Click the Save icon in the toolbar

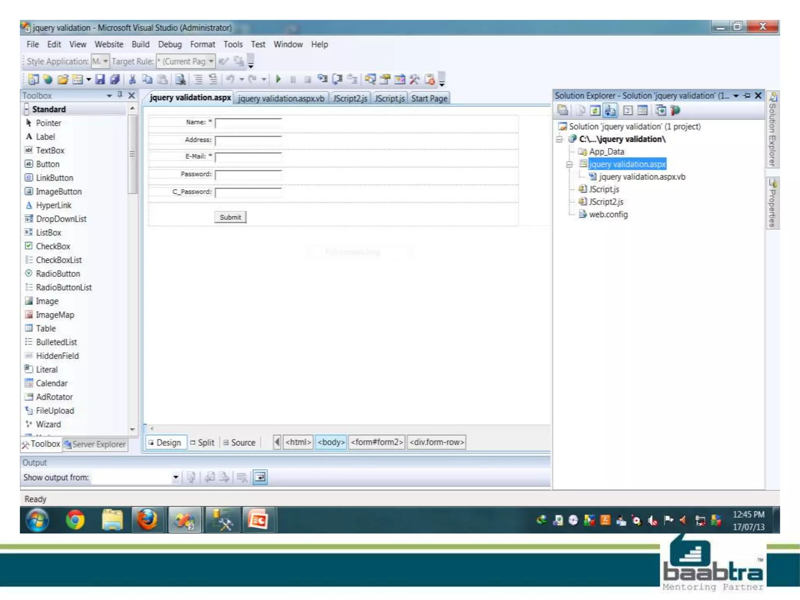tap(100, 79)
